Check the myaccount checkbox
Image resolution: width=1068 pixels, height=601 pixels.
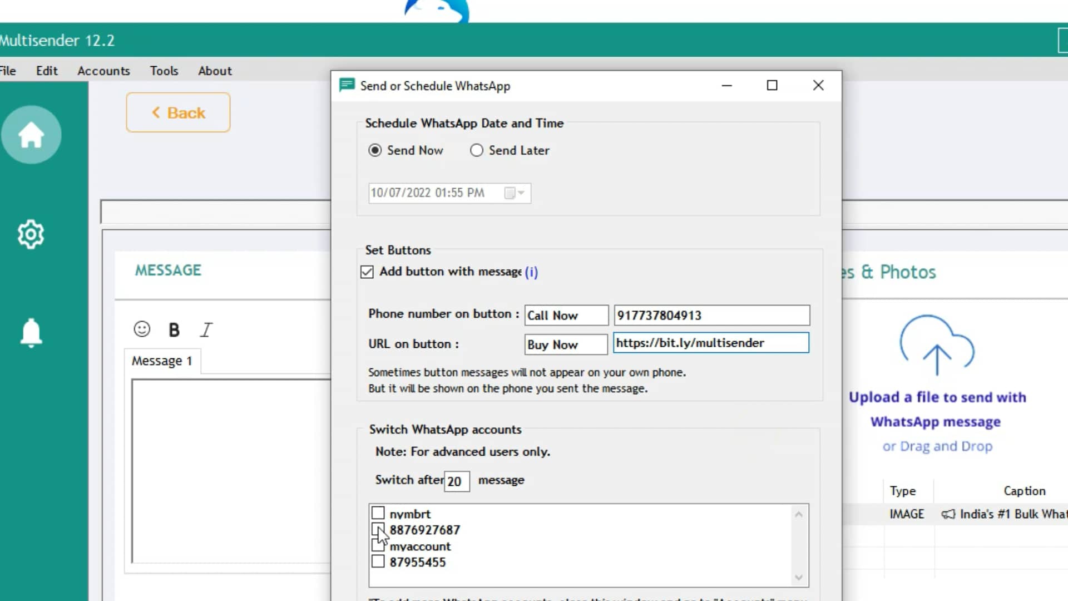378,546
